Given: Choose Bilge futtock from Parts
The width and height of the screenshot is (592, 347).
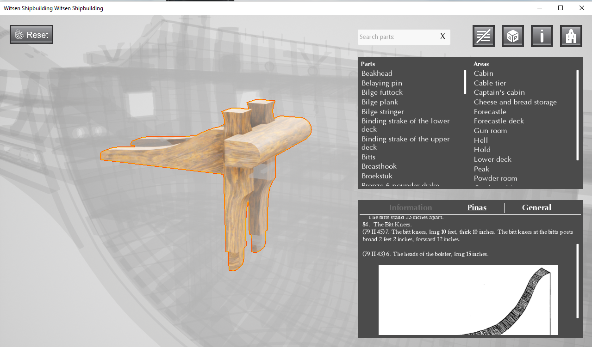Looking at the screenshot, I should pos(382,92).
